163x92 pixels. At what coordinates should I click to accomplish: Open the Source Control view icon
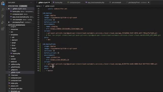click(3, 16)
